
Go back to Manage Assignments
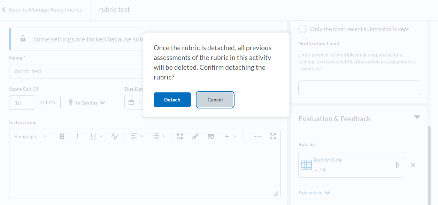[x=42, y=10]
